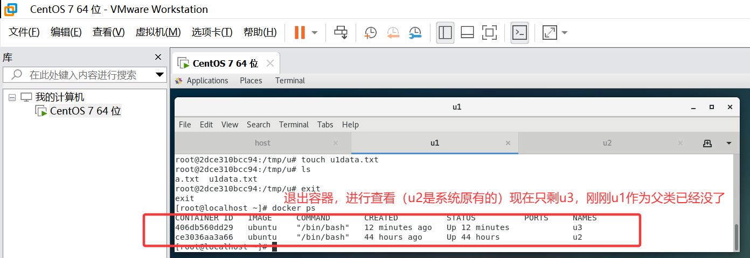Click container ID 406db560dd29
The image size is (750, 258).
(204, 227)
